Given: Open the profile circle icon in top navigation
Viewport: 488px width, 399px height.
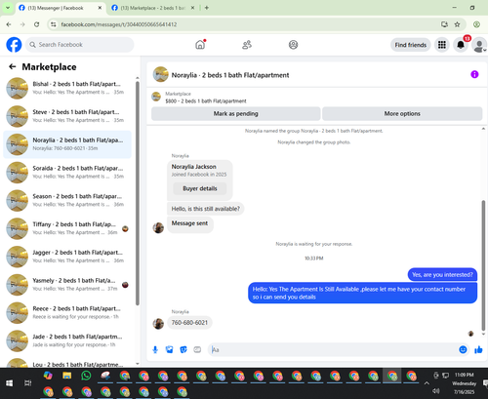Looking at the screenshot, I should (293, 45).
